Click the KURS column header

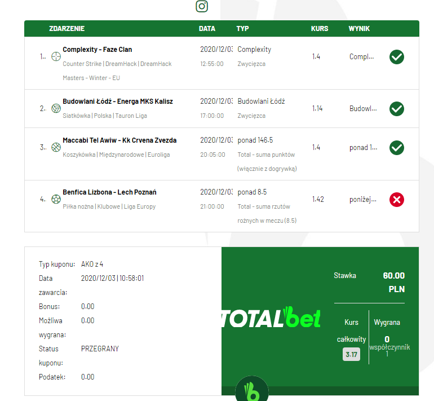320,29
